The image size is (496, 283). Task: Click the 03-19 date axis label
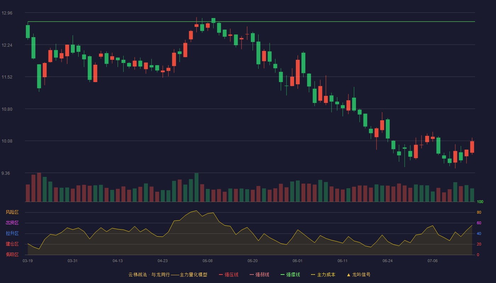pyautogui.click(x=28, y=261)
